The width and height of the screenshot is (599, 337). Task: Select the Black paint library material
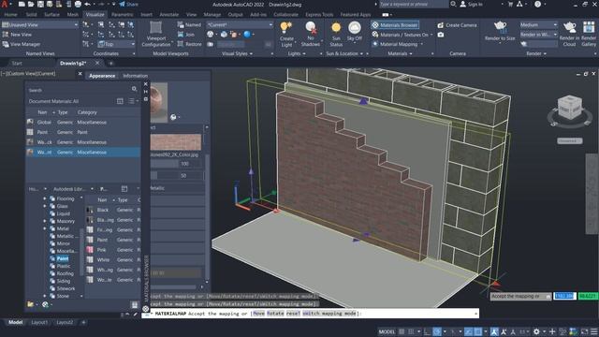pos(113,210)
